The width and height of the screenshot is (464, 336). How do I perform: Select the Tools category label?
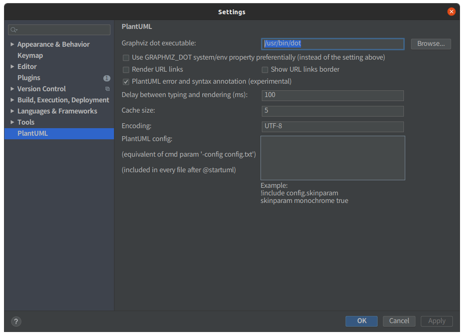click(x=26, y=122)
